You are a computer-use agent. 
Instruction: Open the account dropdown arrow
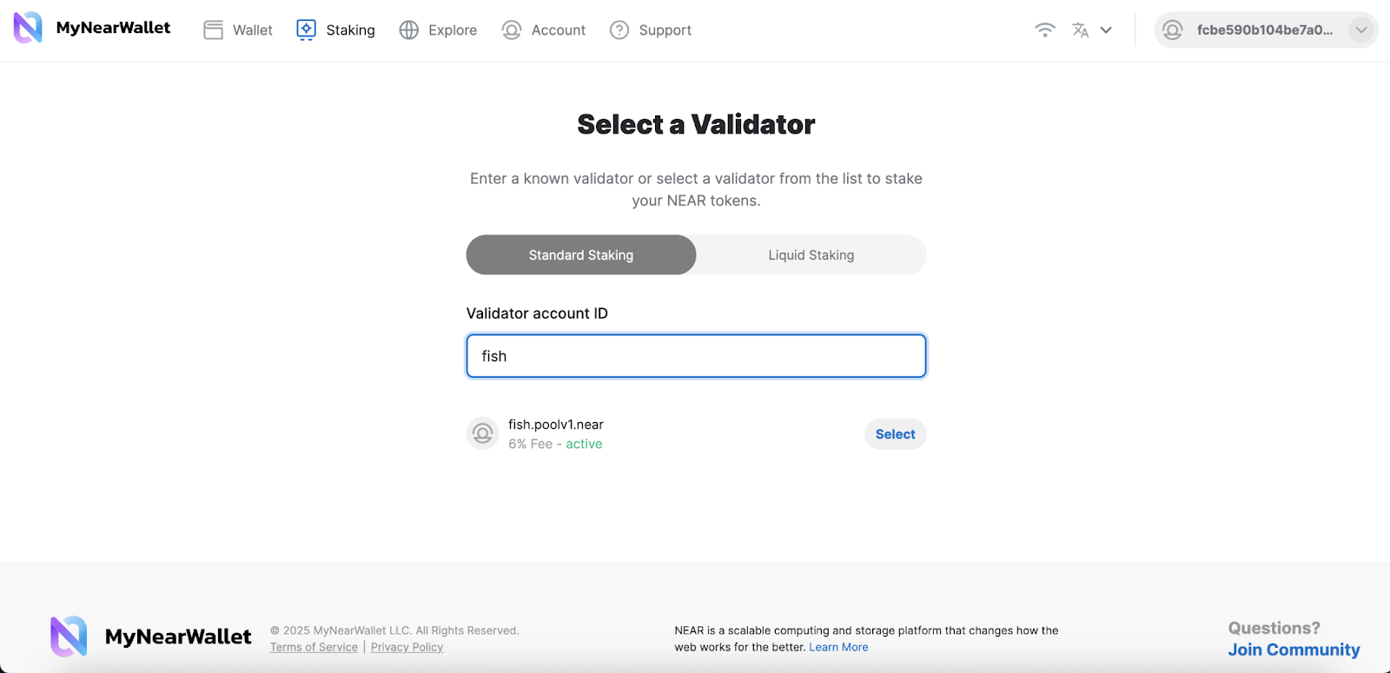point(1360,30)
